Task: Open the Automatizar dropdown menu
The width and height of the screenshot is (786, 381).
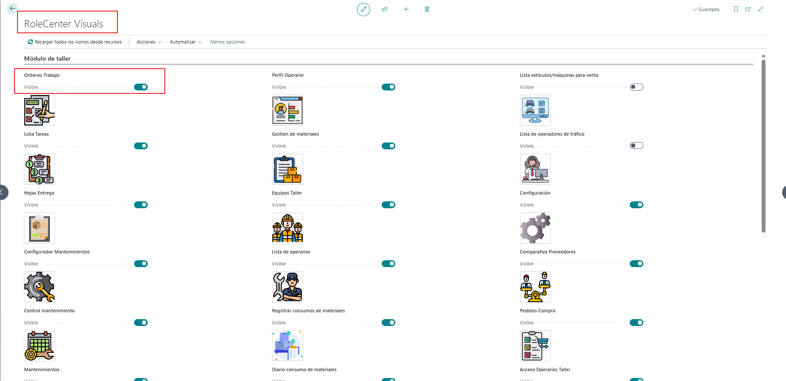Action: click(186, 42)
